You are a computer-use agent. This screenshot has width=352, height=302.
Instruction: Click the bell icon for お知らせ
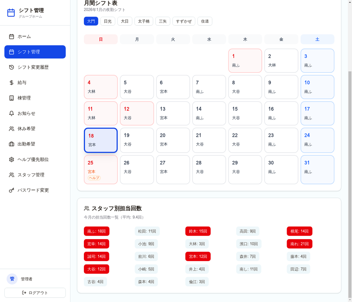11,113
